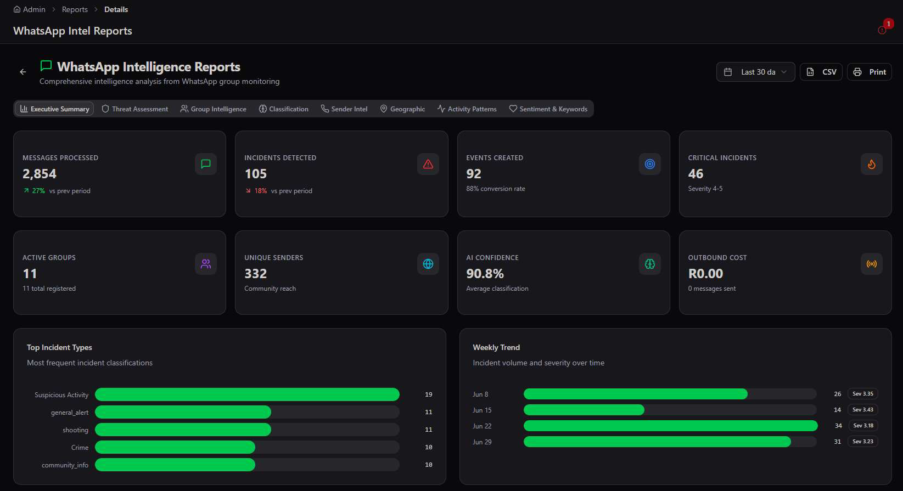Viewport: 903px width, 491px height.
Task: Click the Details breadcrumb item
Action: tap(116, 9)
